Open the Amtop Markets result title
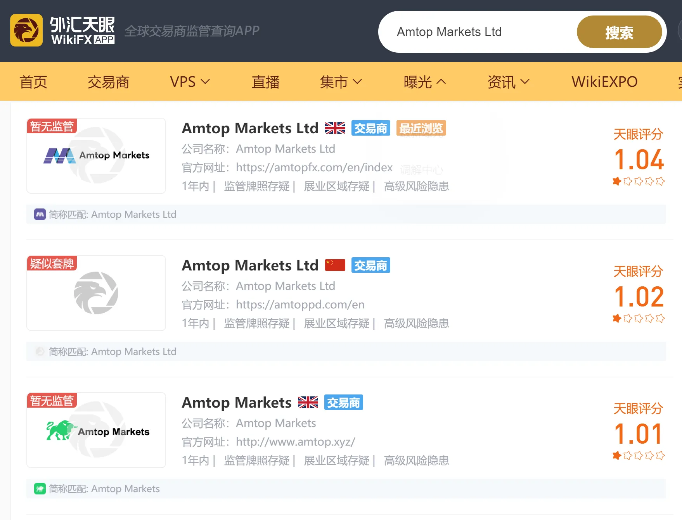This screenshot has width=682, height=520. (237, 403)
